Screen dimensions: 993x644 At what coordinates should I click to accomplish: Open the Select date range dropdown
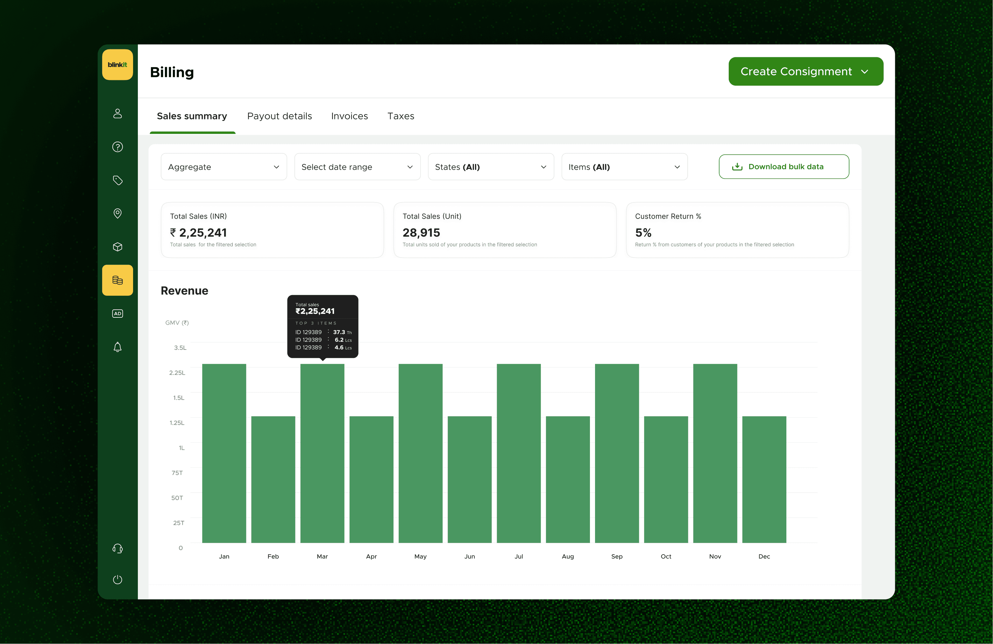click(x=357, y=167)
